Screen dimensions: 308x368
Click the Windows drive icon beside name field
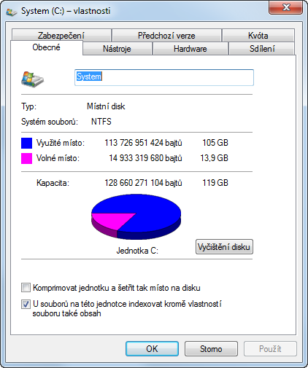32,79
